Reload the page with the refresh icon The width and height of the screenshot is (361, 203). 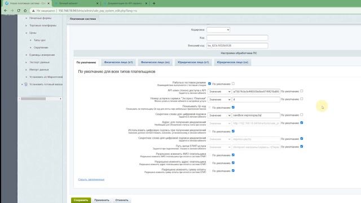coord(19,11)
